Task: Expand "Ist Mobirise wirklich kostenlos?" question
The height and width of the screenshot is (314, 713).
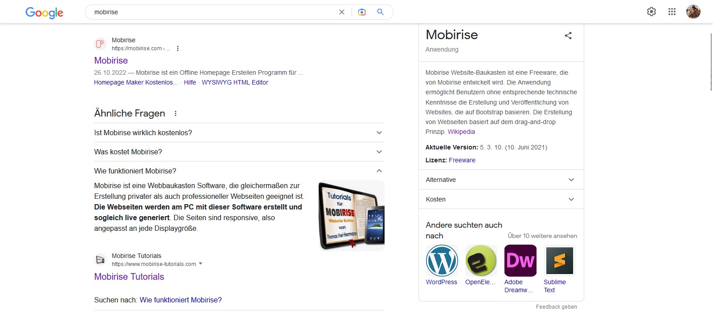Action: pyautogui.click(x=379, y=133)
